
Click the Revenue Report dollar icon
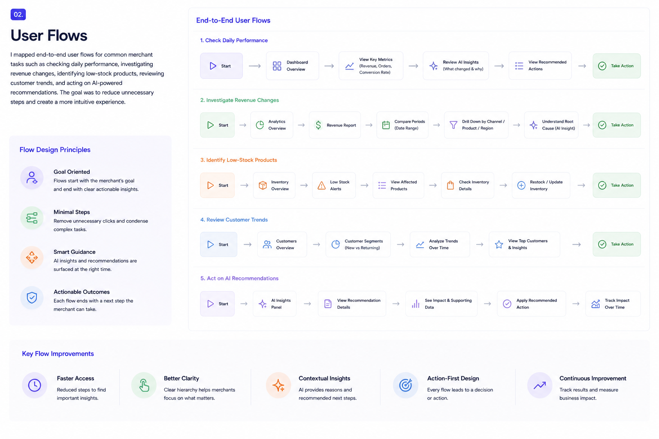[x=318, y=125]
